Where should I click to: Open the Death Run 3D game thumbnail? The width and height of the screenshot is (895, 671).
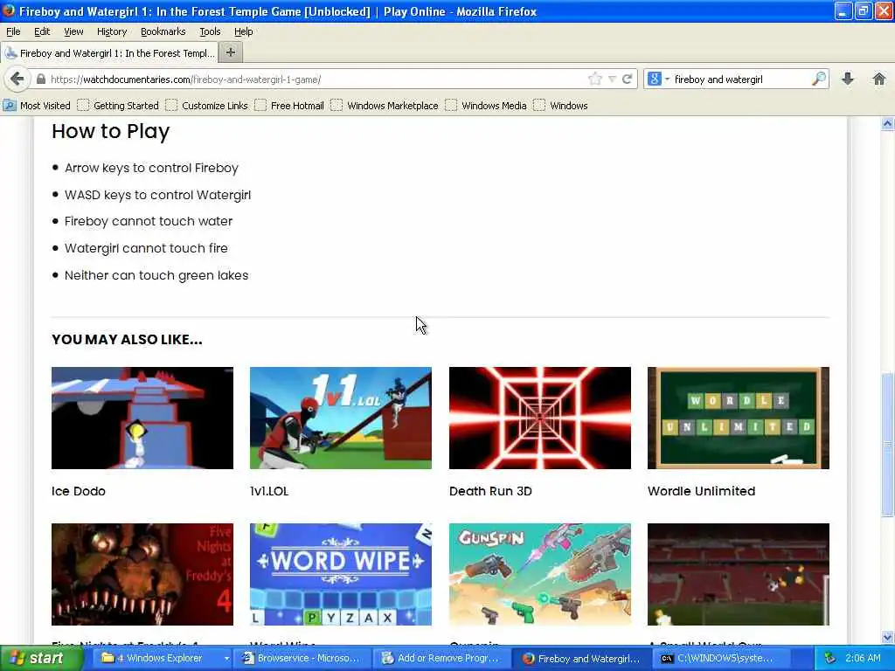pyautogui.click(x=540, y=418)
